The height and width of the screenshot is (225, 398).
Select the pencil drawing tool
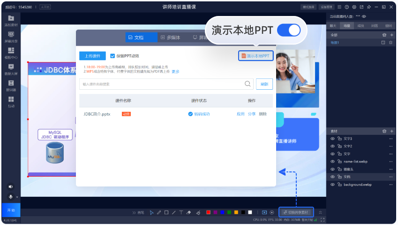[159, 212]
